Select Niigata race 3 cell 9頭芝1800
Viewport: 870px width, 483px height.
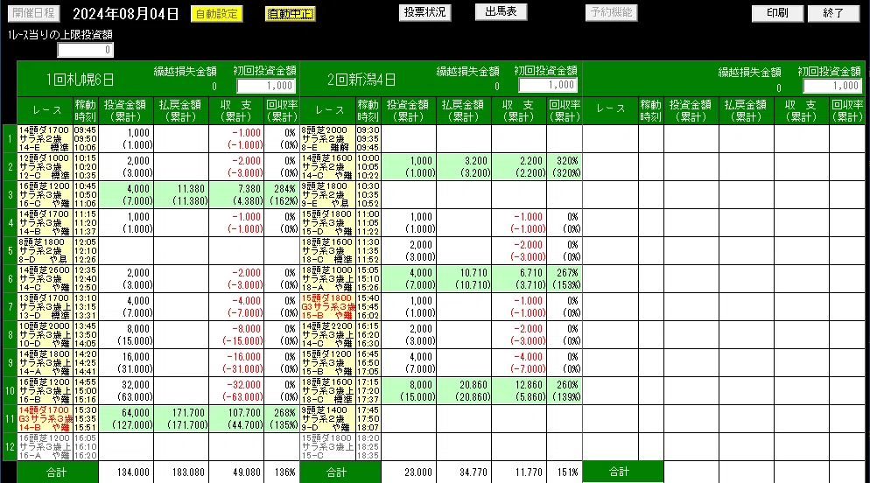(x=327, y=194)
